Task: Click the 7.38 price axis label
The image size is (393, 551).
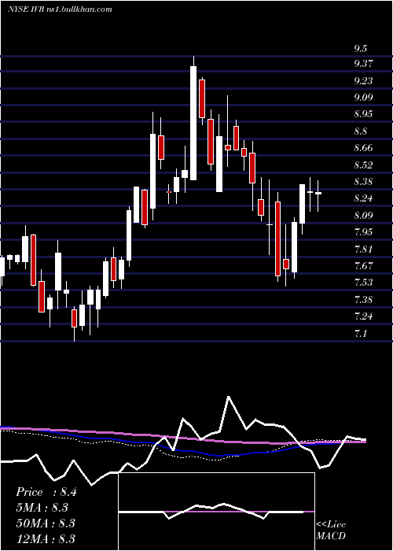Action: pyautogui.click(x=363, y=300)
